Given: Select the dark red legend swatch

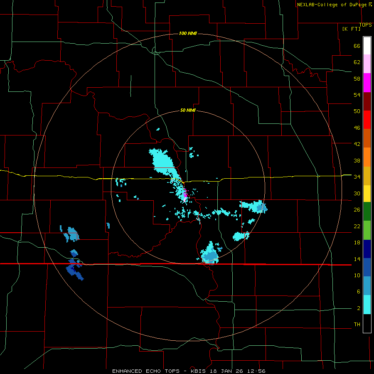Looking at the screenshot, I should coord(367,101).
